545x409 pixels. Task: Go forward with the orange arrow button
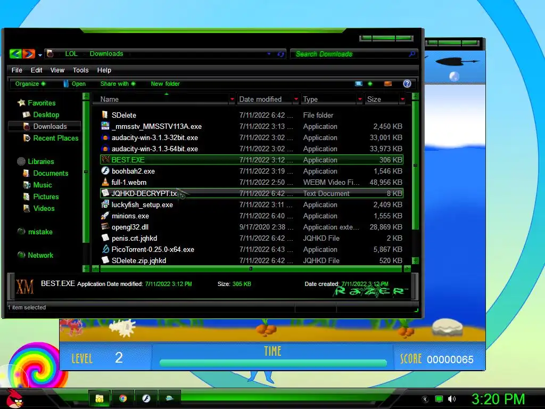tap(29, 54)
